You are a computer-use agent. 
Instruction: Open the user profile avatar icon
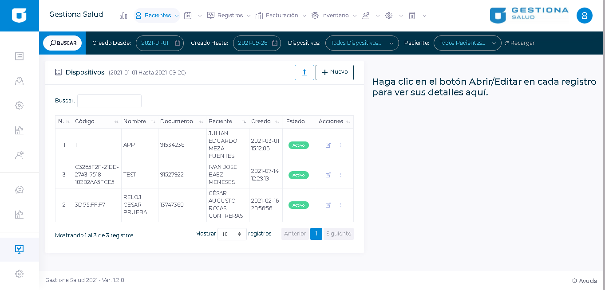coord(584,16)
